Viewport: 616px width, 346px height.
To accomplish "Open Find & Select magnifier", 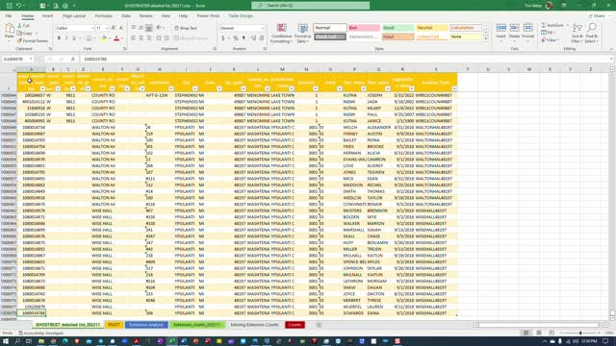I will click(592, 33).
